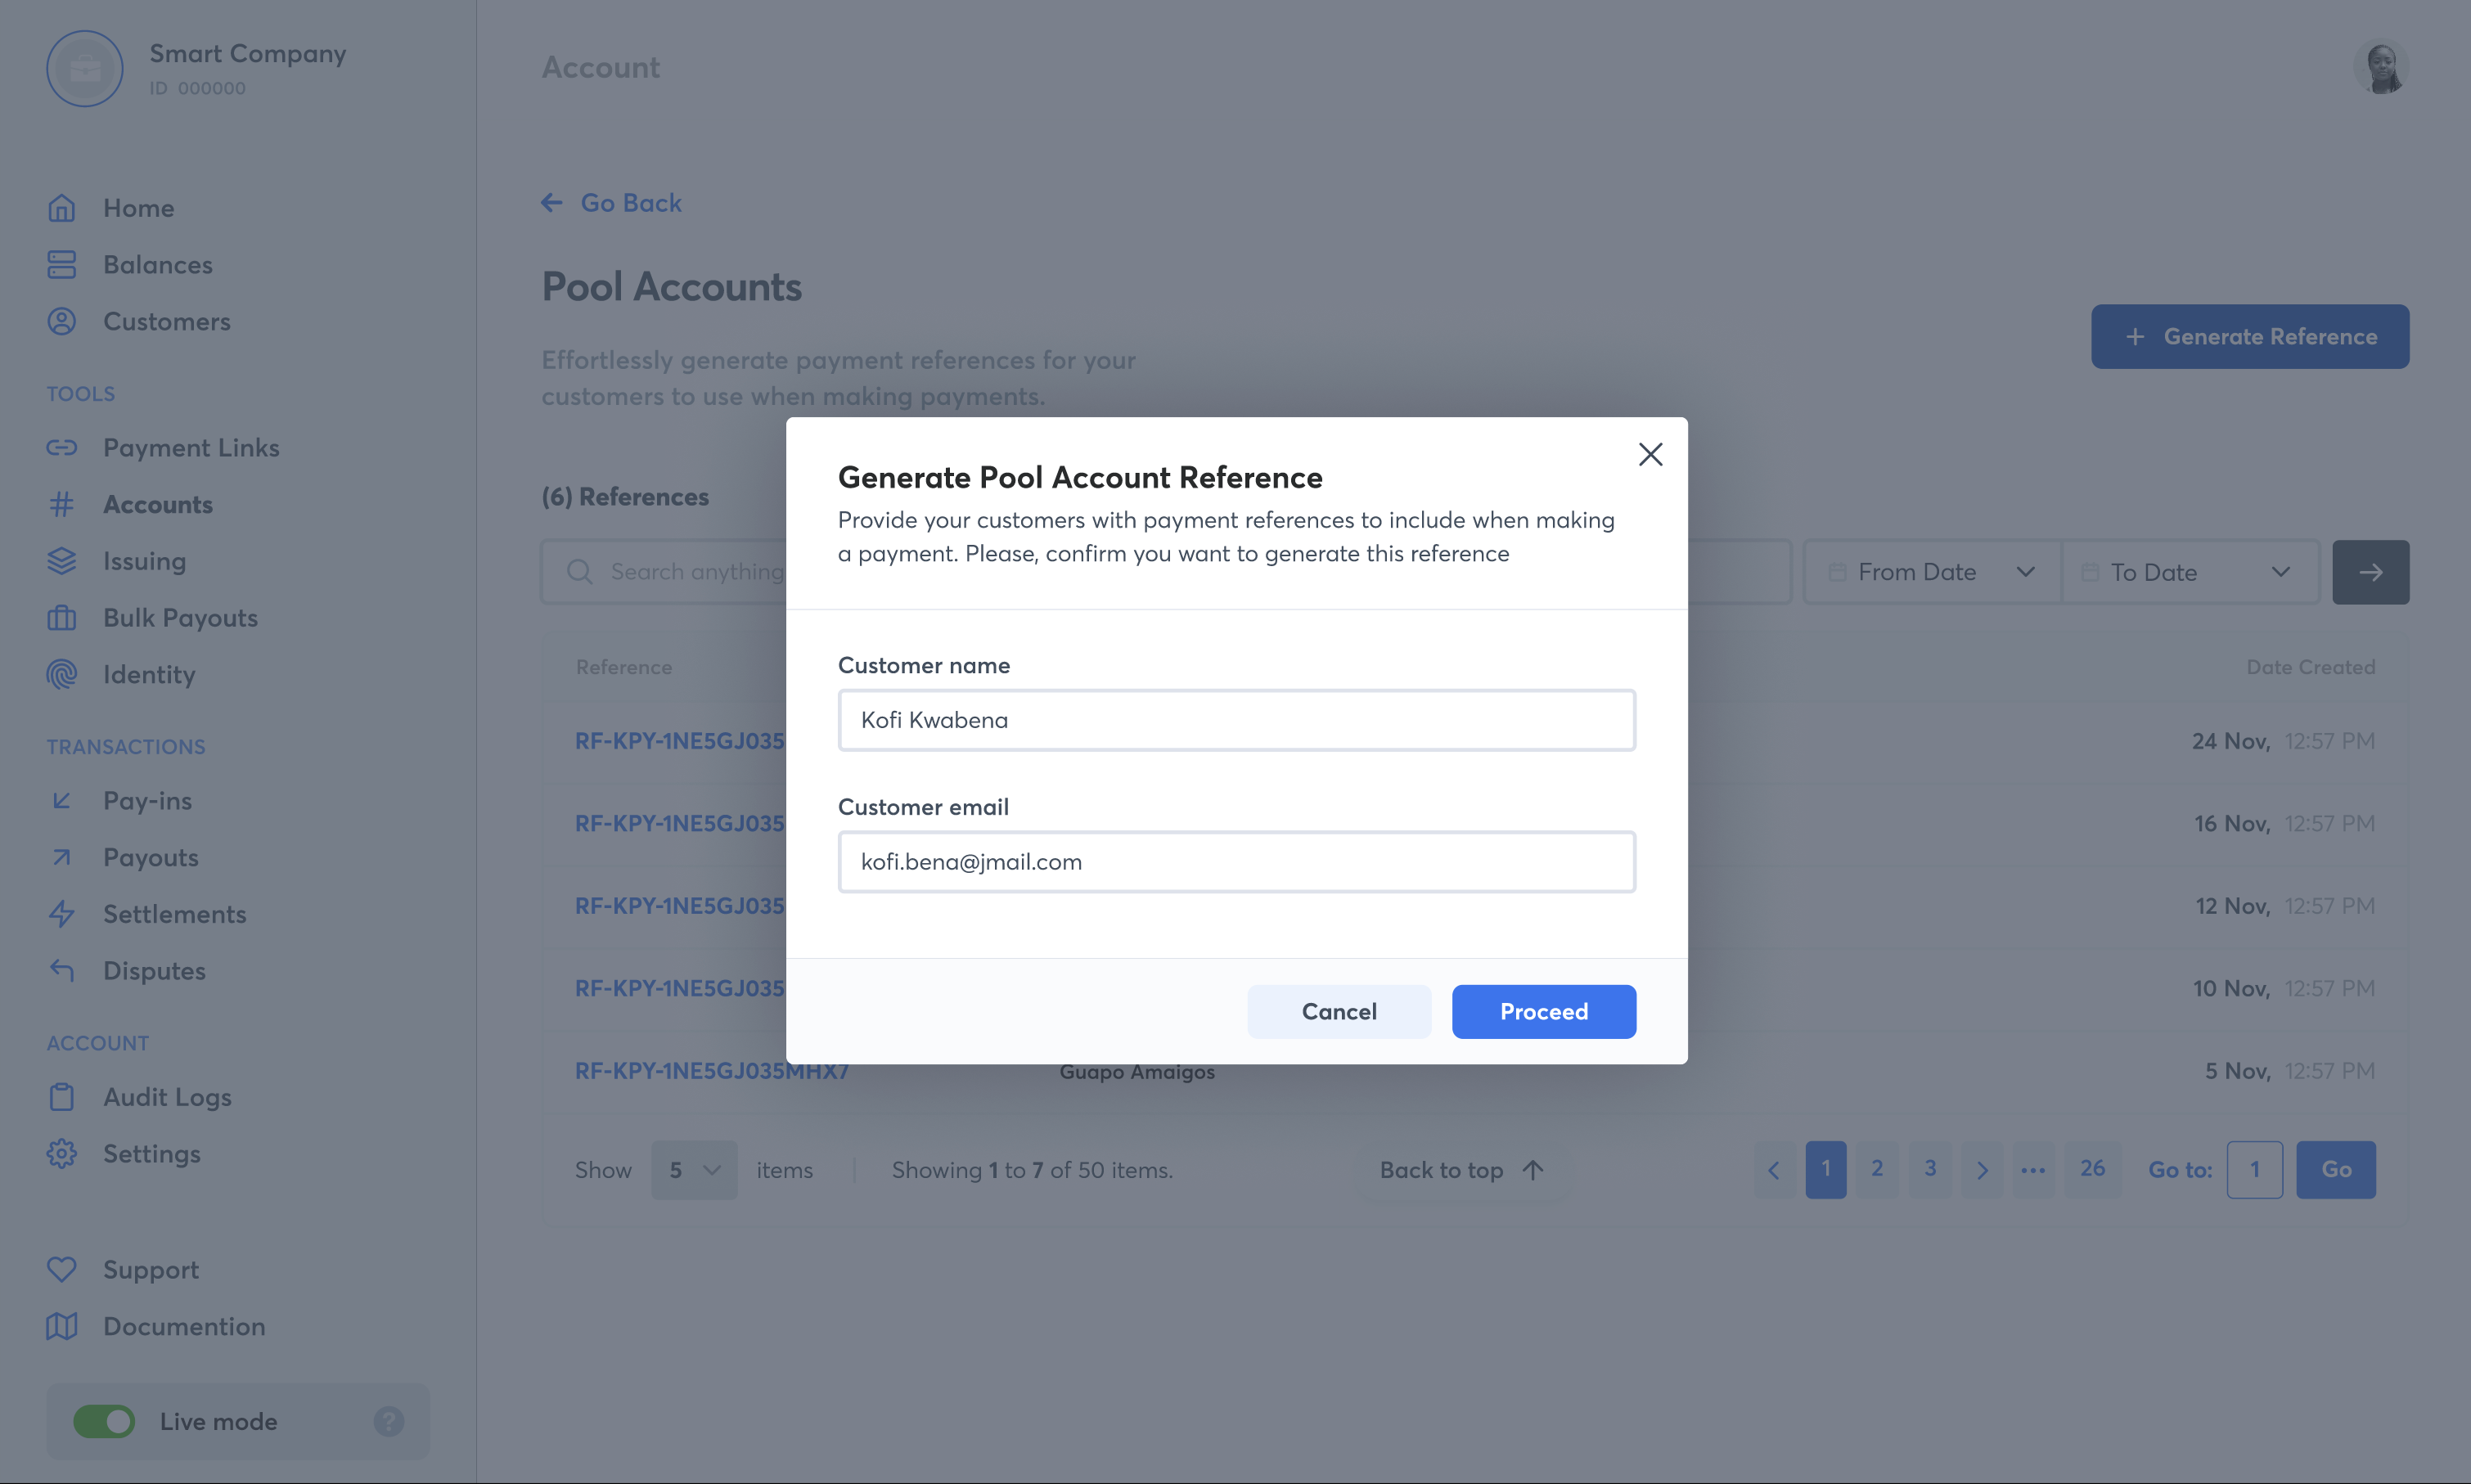Click the Back to top link
The image size is (2471, 1484).
point(1461,1170)
